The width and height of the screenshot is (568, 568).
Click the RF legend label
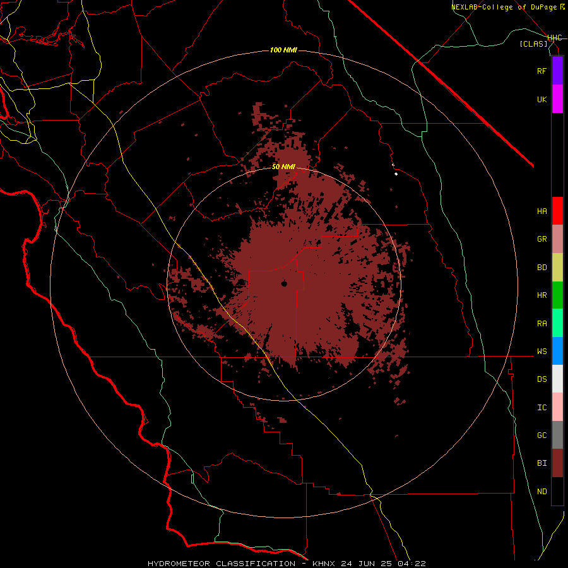click(x=541, y=71)
